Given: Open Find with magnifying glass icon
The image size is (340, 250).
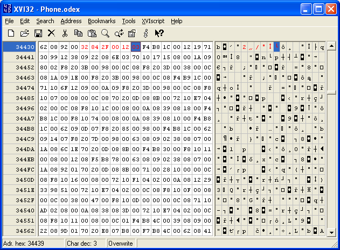Looking at the screenshot, I should [x=105, y=33].
